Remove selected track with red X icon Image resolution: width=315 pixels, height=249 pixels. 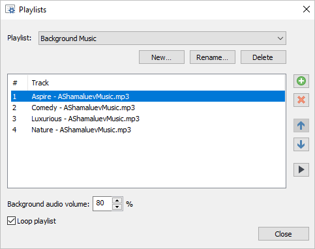tap(301, 100)
